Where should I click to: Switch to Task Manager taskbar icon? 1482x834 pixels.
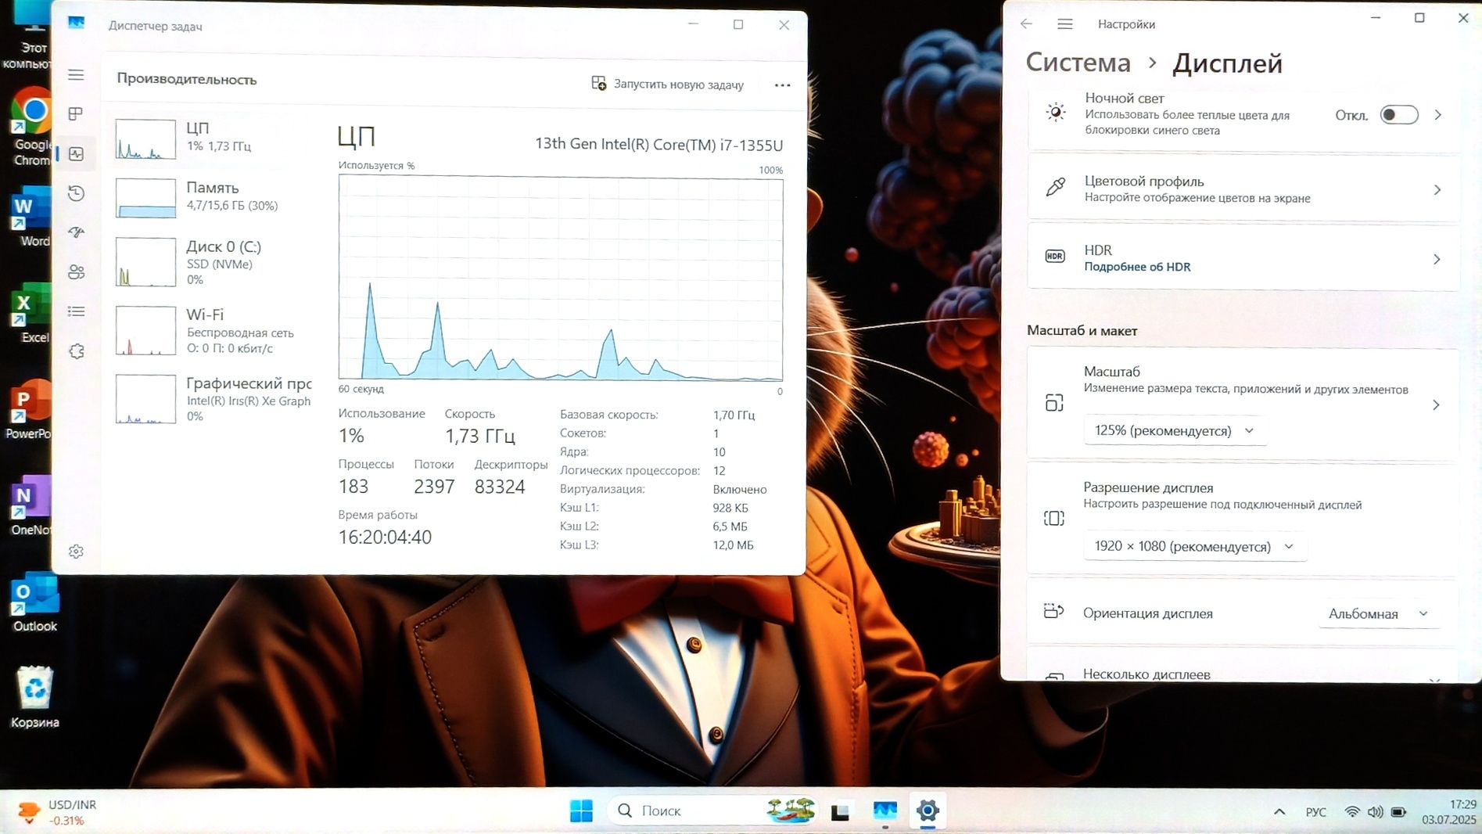(885, 811)
